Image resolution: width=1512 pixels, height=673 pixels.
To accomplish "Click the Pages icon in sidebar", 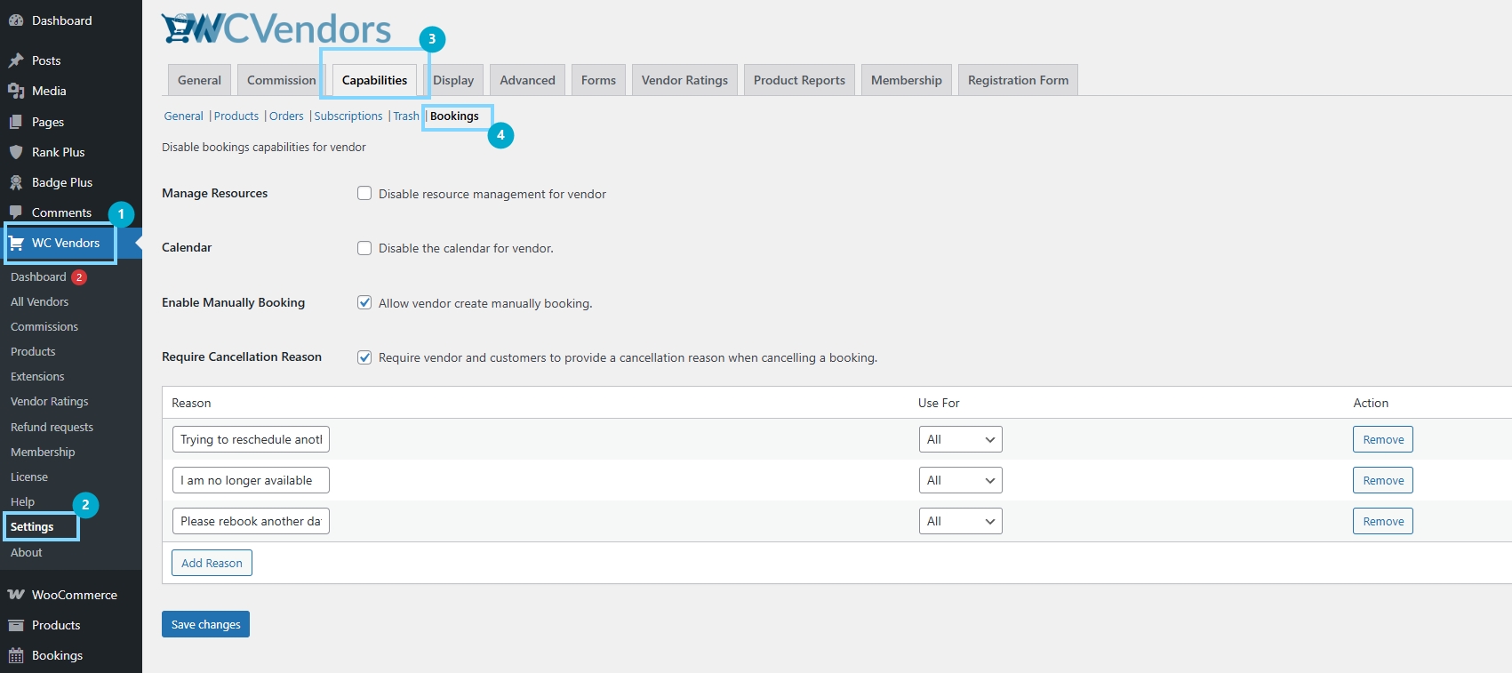I will pos(16,122).
